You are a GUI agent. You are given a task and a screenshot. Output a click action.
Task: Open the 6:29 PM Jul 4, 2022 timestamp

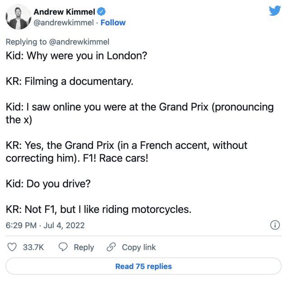pyautogui.click(x=45, y=225)
